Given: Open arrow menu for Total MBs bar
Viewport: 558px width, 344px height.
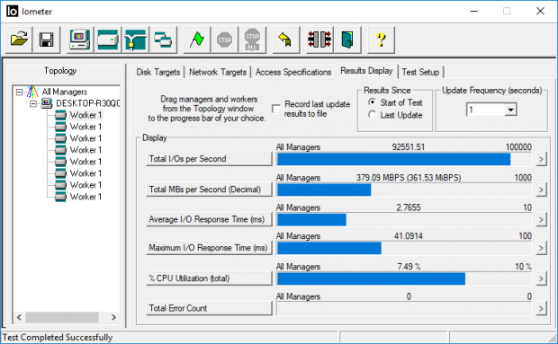Looking at the screenshot, I should 541,190.
